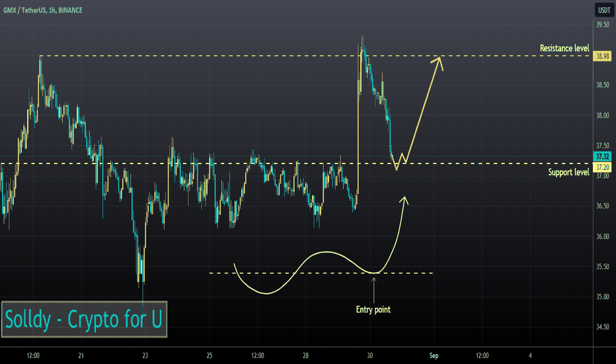
Task: Click the Sep label on time axis
Action: (x=434, y=356)
